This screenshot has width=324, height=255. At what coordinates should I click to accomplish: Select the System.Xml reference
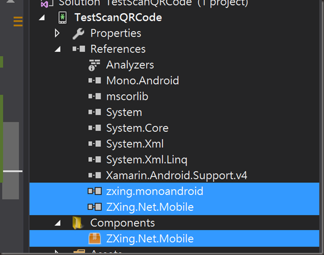click(135, 144)
